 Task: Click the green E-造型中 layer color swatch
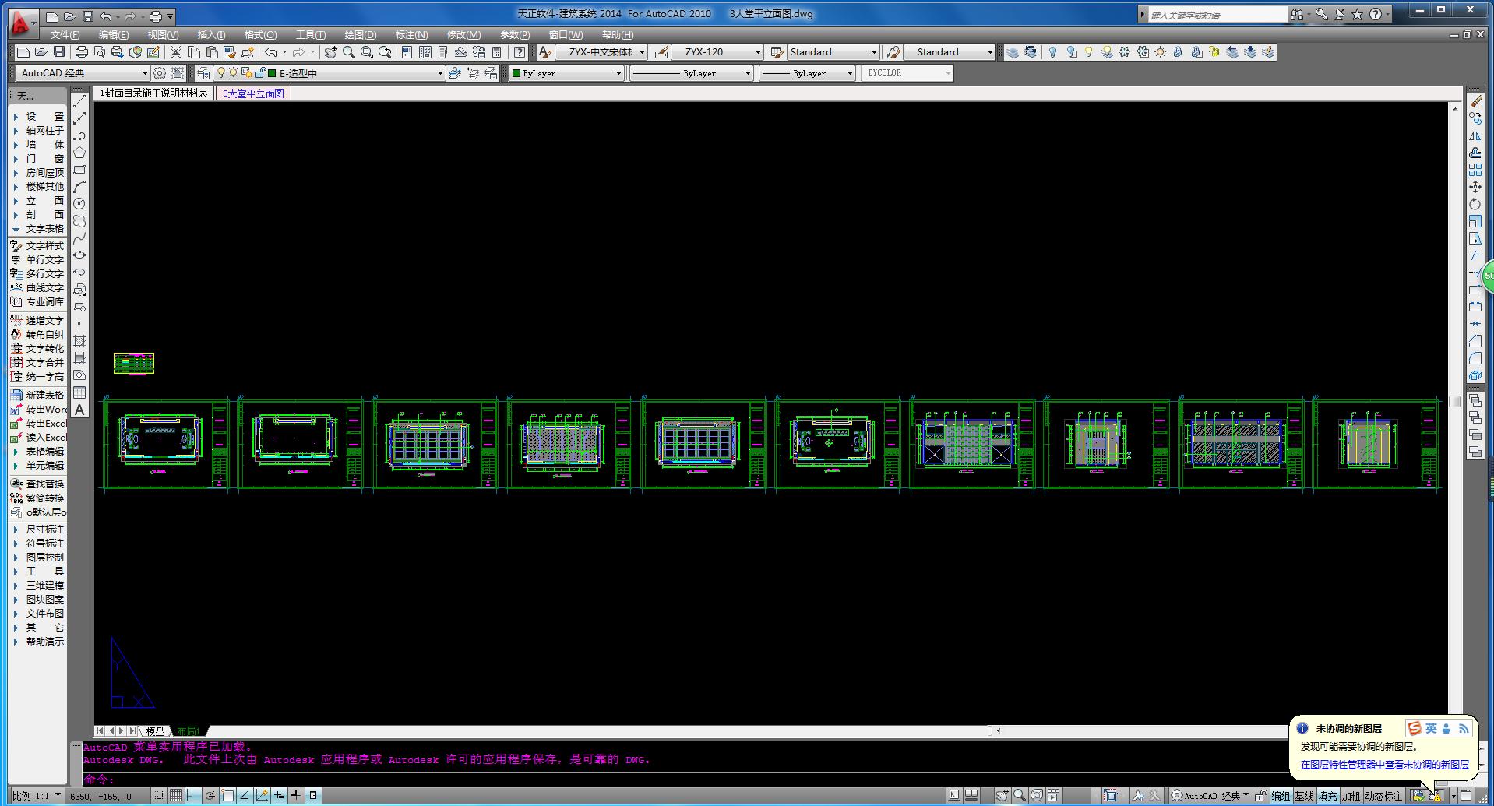click(272, 73)
